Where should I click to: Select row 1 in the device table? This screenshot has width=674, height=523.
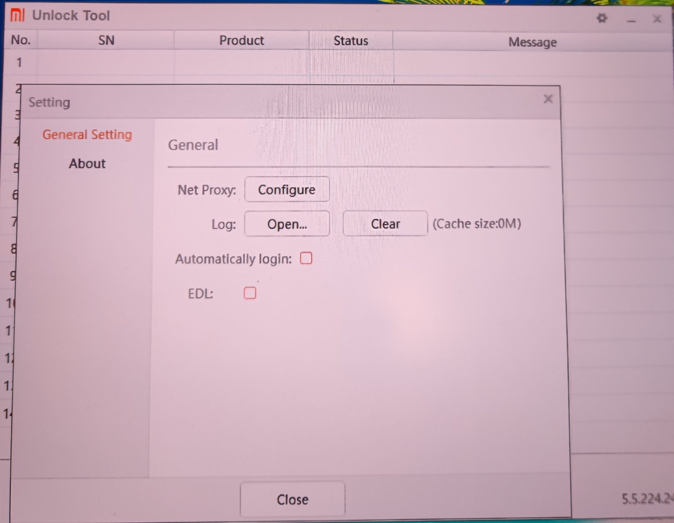click(x=337, y=63)
